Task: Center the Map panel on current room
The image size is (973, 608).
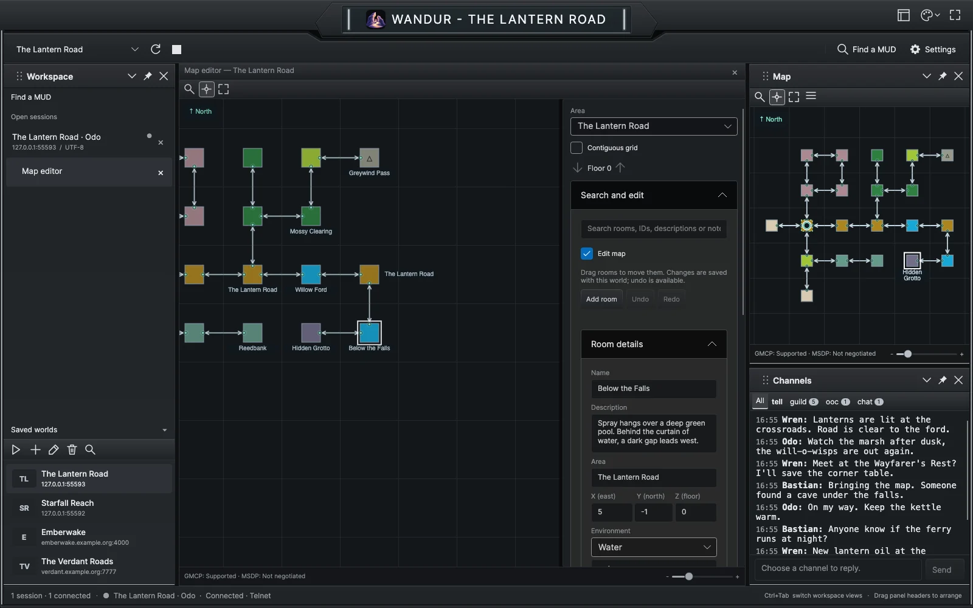Action: point(777,97)
